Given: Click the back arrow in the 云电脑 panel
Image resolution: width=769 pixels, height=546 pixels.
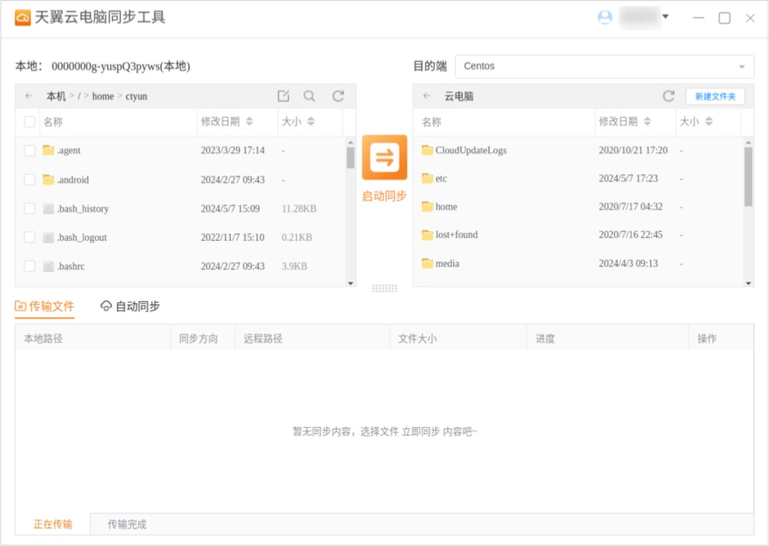Looking at the screenshot, I should pos(427,96).
